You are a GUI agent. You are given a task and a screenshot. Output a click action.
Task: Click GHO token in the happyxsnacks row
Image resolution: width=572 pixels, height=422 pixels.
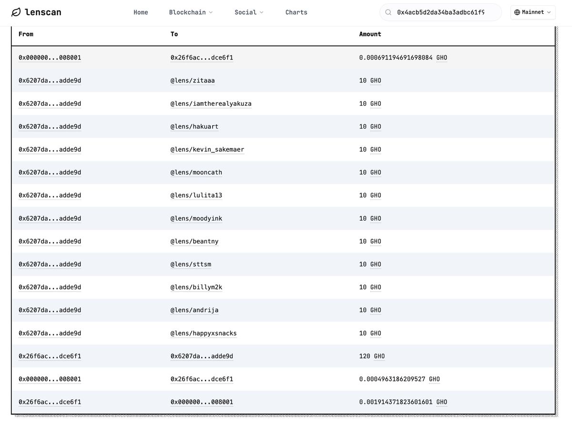[x=376, y=333]
